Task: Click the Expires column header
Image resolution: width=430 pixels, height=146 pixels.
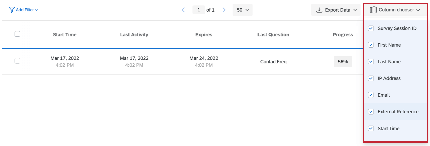Action: [204, 35]
